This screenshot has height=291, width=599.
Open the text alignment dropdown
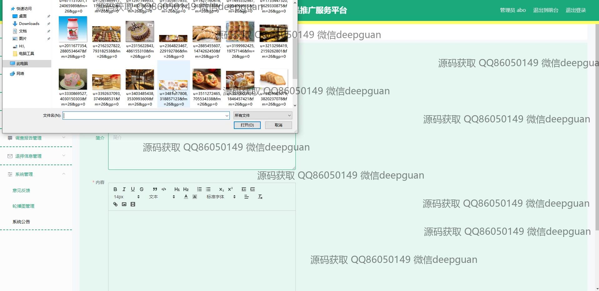point(246,197)
